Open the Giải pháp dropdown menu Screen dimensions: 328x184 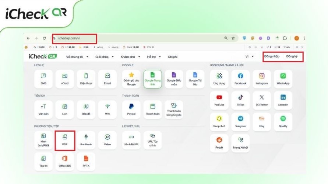105,57
